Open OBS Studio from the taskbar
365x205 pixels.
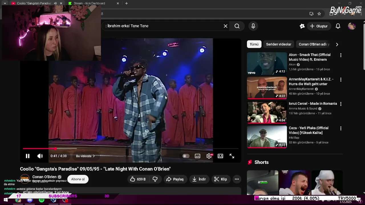65,200
